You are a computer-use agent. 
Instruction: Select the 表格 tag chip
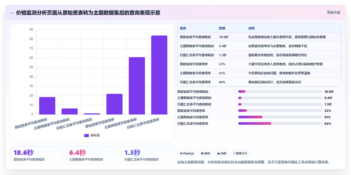coord(205,153)
